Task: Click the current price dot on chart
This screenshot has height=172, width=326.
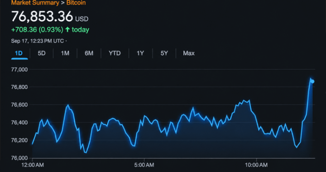Action: 312,81
